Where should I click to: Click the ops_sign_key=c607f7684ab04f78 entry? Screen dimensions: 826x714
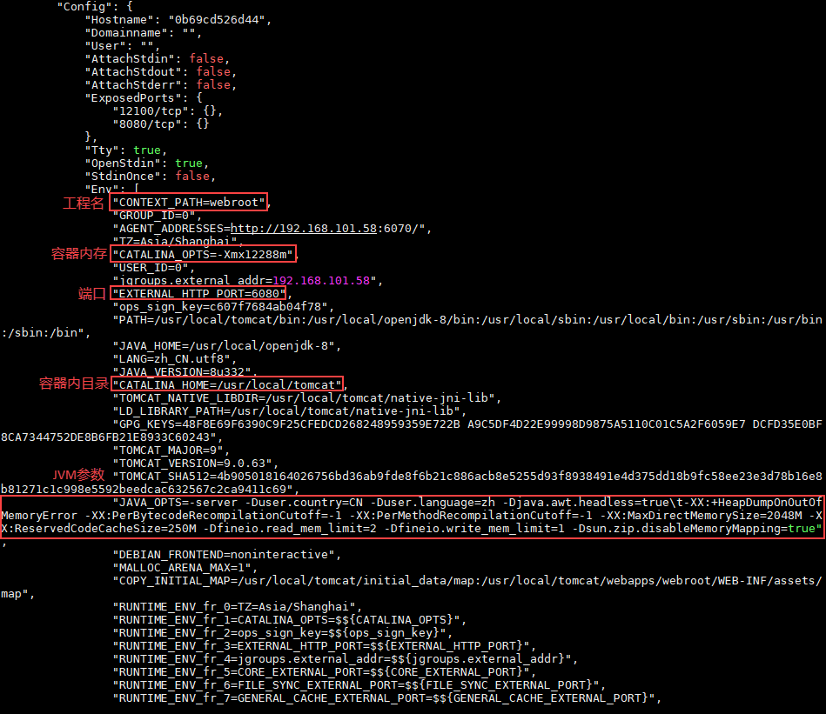click(224, 307)
